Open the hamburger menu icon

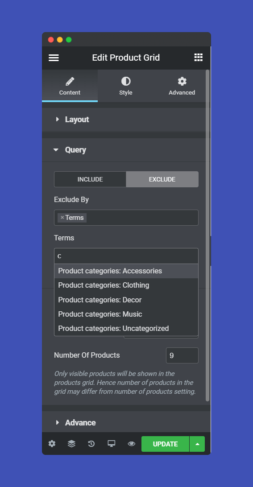[54, 58]
